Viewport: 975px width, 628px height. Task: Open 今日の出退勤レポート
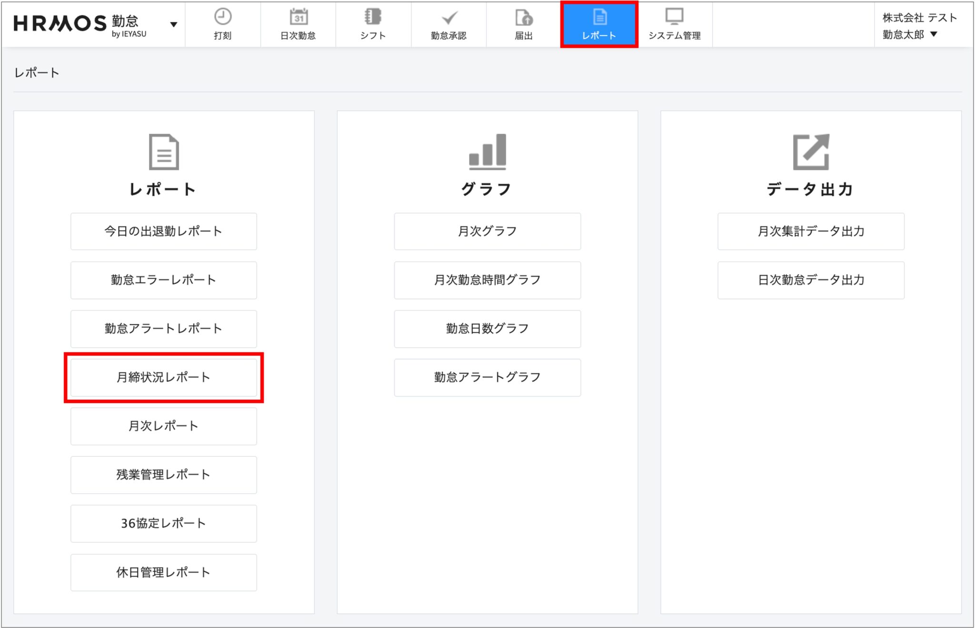pos(164,231)
